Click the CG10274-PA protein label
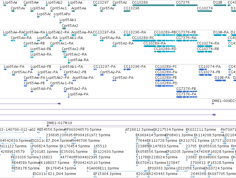The width and height of the screenshot is (236, 178). tap(209, 67)
